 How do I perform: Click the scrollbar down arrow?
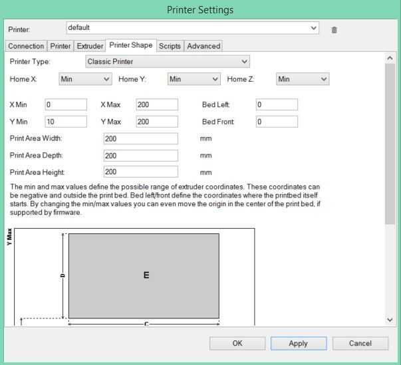390,320
